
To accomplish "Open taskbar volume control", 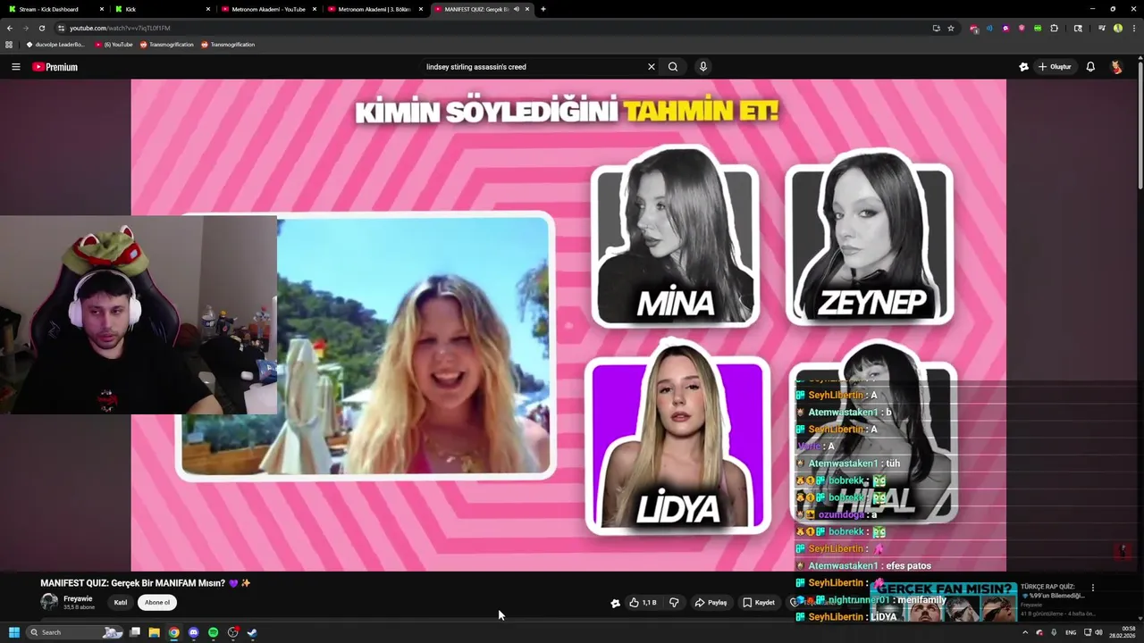I will click(x=1098, y=632).
